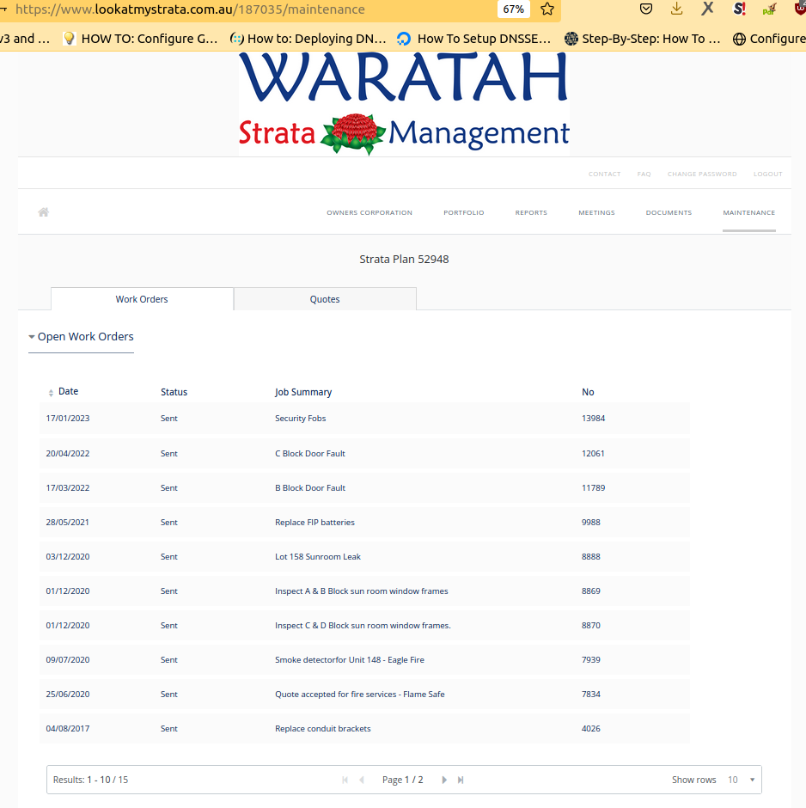Click the Date column sort arrows
This screenshot has height=808, width=806.
[x=51, y=393]
